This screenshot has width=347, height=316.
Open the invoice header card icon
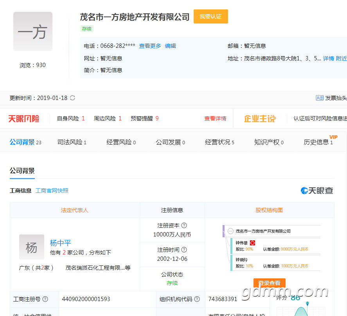click(319, 98)
